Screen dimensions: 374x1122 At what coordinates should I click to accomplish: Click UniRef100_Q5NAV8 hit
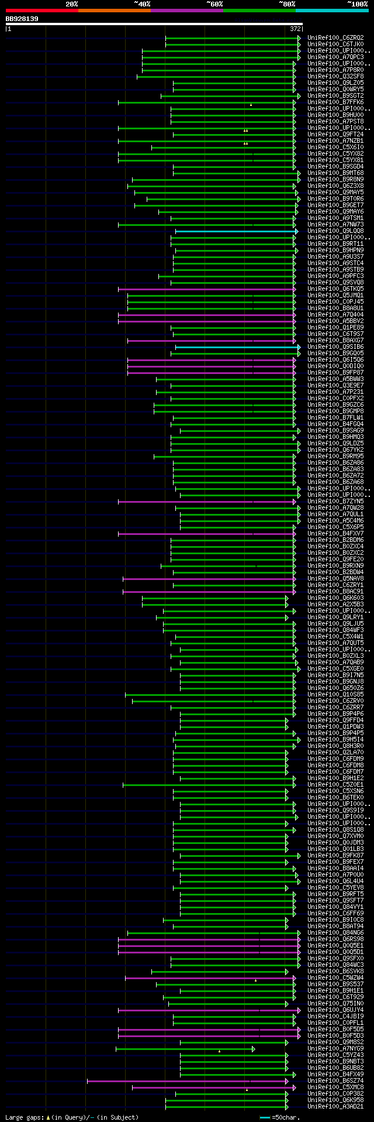click(x=335, y=579)
